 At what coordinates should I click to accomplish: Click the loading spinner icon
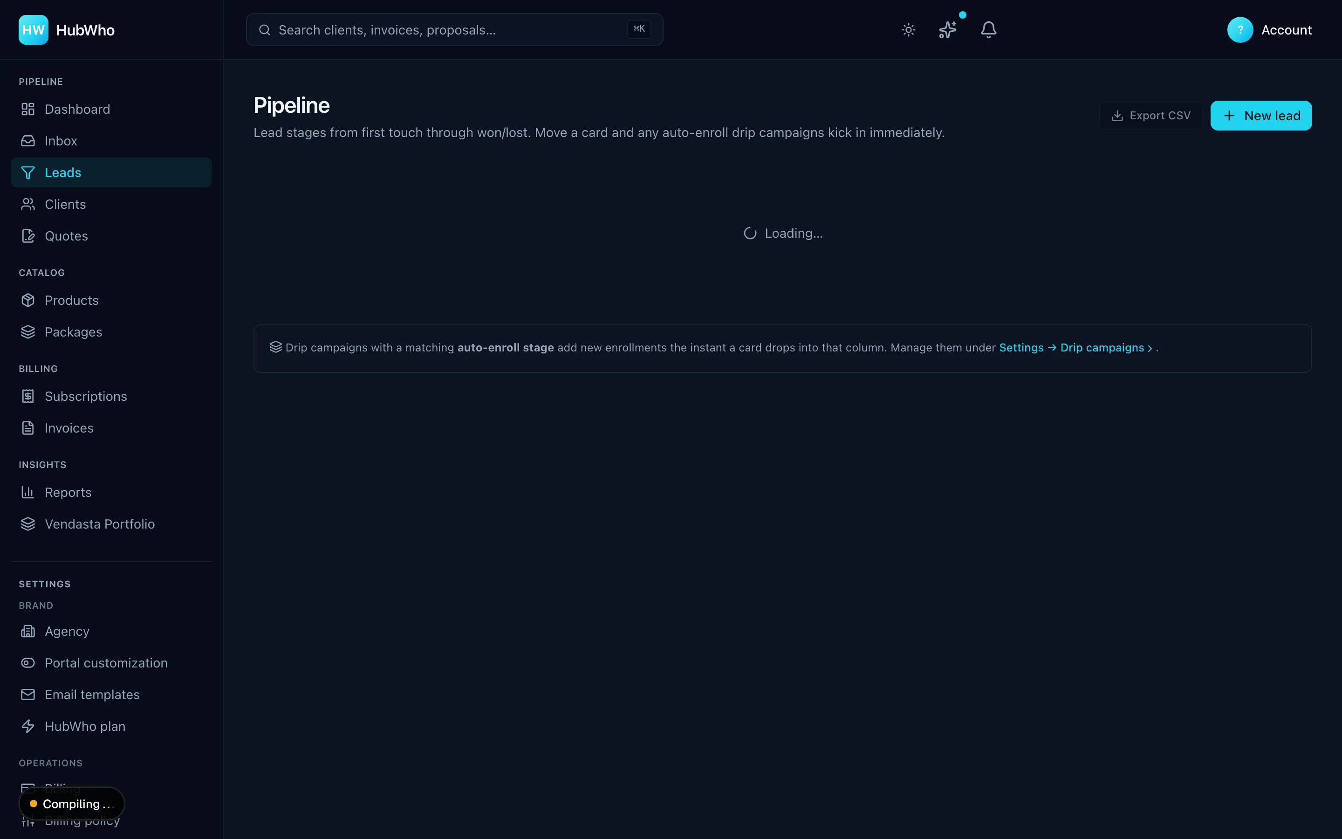point(750,234)
